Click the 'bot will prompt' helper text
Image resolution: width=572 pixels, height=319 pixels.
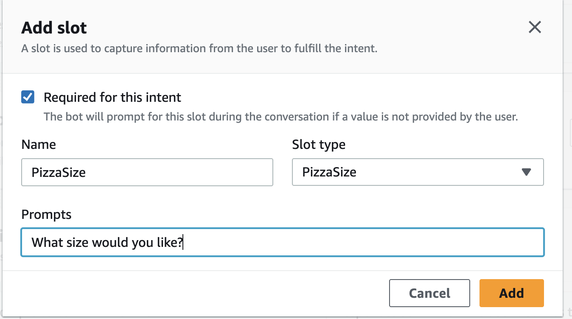[280, 117]
